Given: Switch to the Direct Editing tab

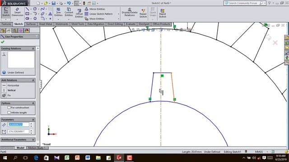Looking at the screenshot, I should point(115,24).
